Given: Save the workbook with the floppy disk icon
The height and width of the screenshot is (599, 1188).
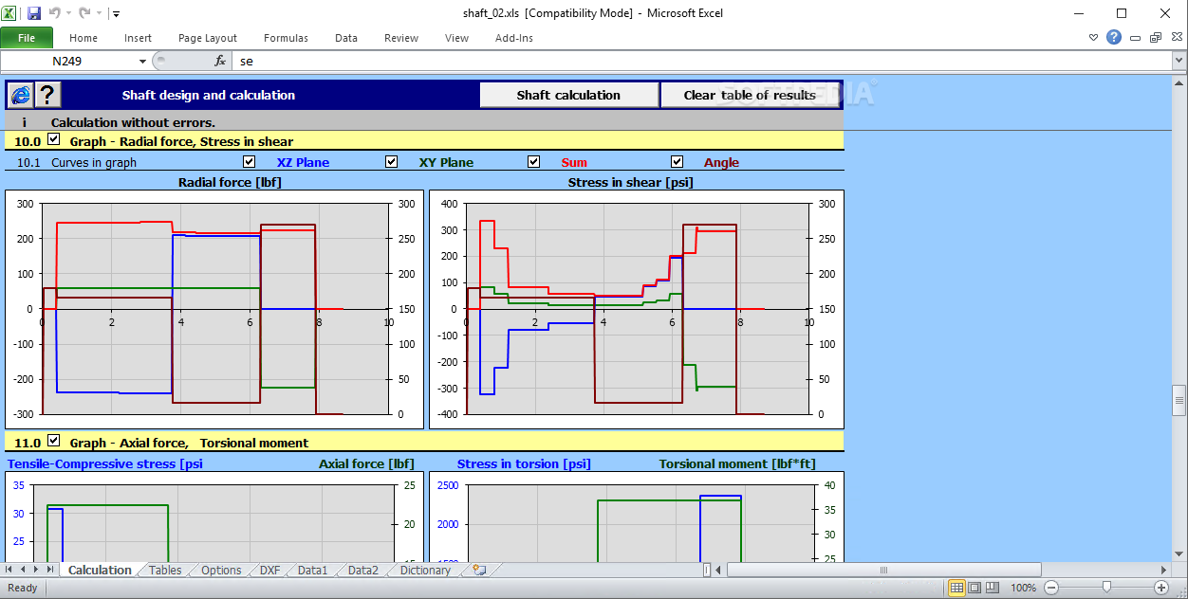Looking at the screenshot, I should point(34,13).
